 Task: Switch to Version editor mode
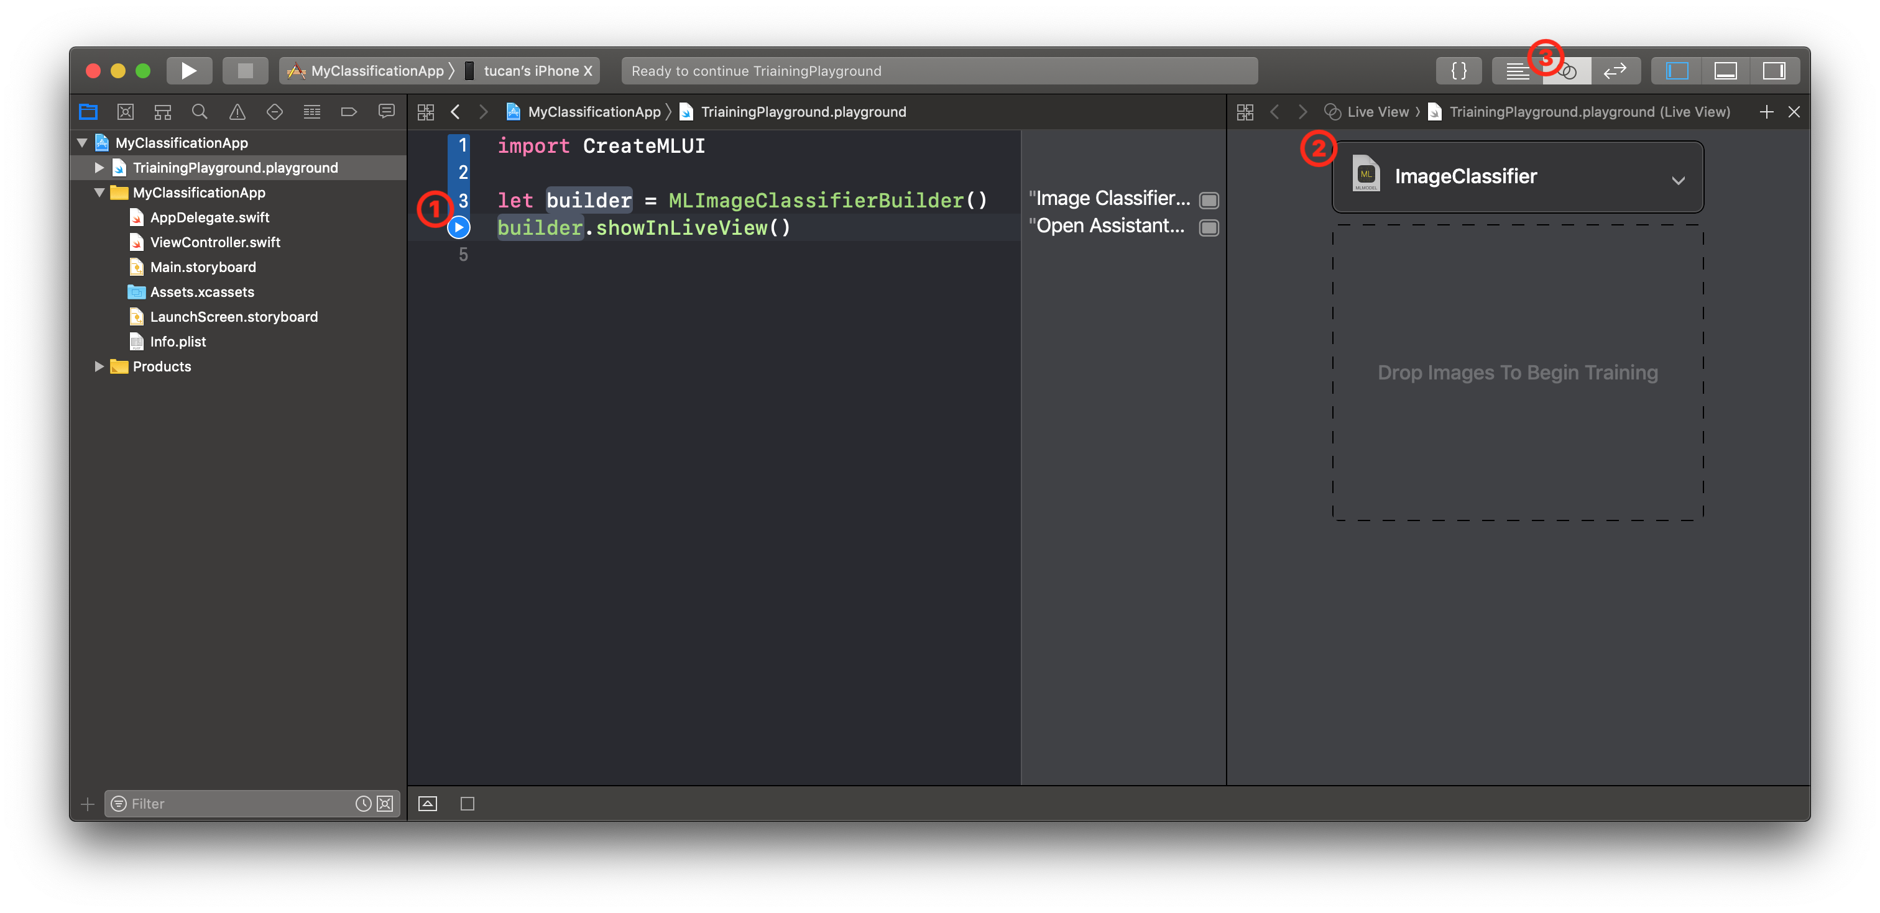(1615, 71)
